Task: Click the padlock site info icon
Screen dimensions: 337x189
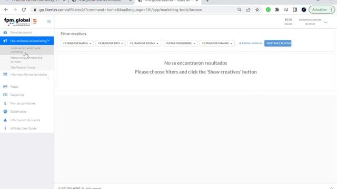Action: pos(35,10)
